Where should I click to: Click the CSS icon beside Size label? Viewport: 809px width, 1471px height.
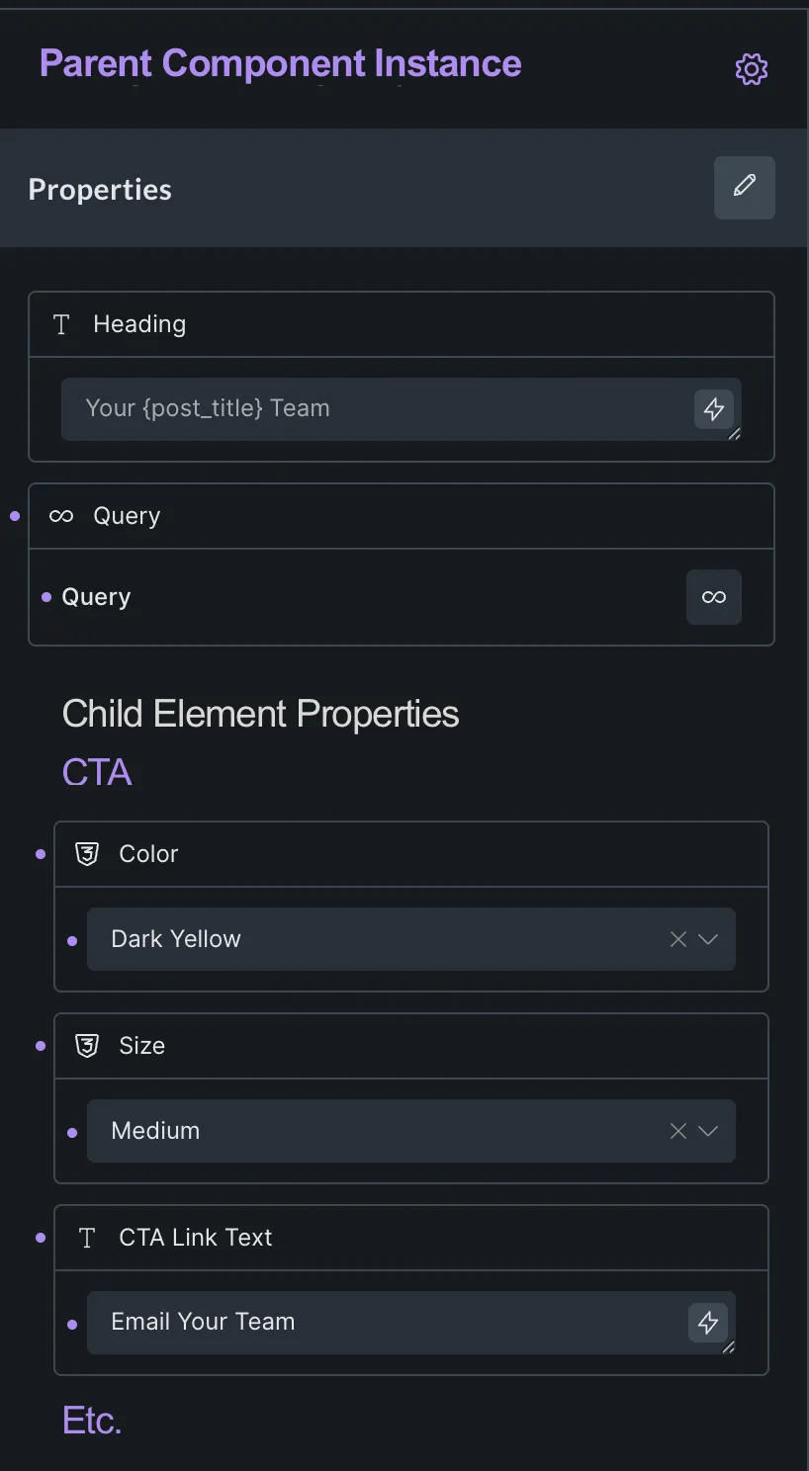pos(87,1046)
